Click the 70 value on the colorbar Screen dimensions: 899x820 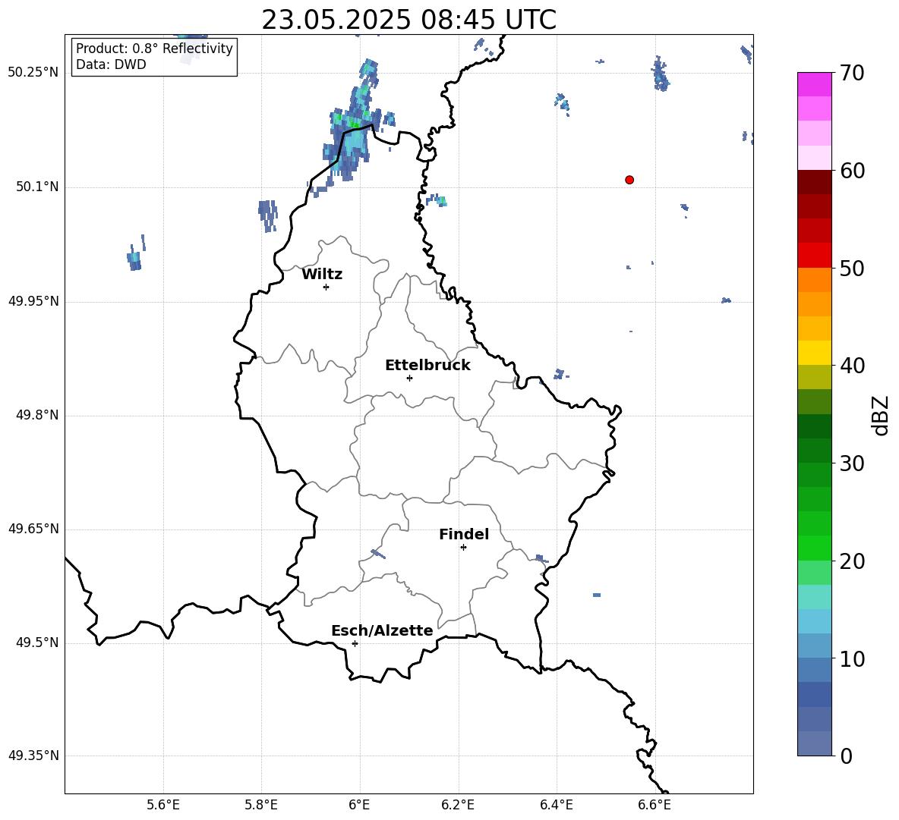(x=852, y=73)
